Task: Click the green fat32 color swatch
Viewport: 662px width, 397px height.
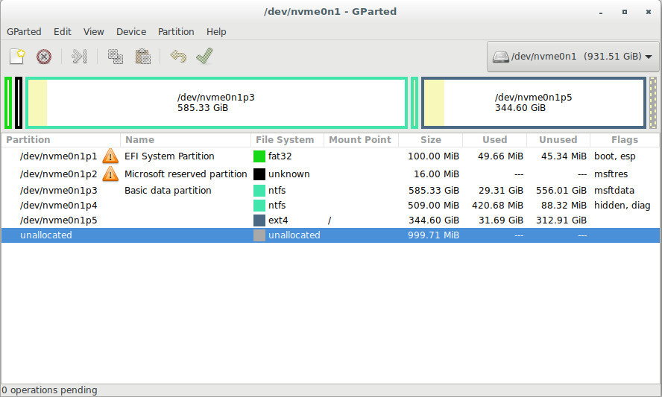Action: click(259, 156)
